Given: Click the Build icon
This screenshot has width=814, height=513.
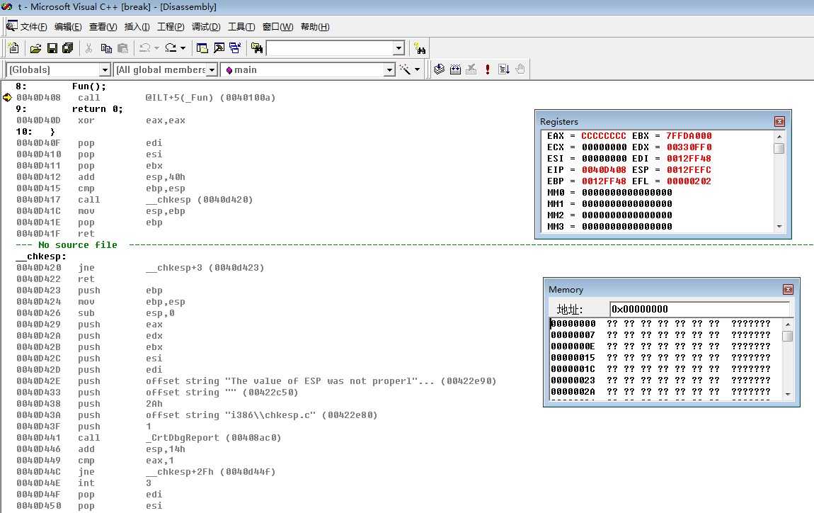Looking at the screenshot, I should pos(455,69).
